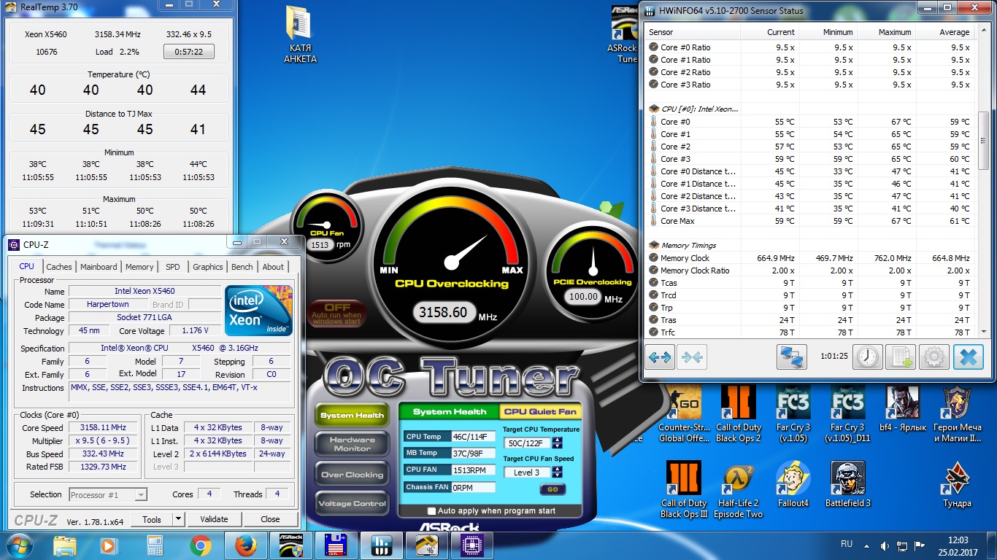Viewport: 997px width, 560px height.
Task: Open the About tab in CPU-Z
Action: coord(273,267)
